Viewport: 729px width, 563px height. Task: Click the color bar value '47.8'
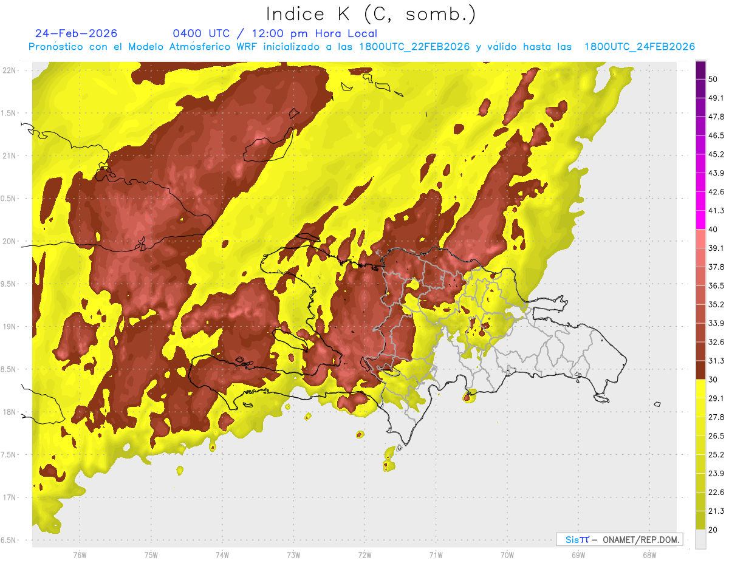[x=716, y=117]
